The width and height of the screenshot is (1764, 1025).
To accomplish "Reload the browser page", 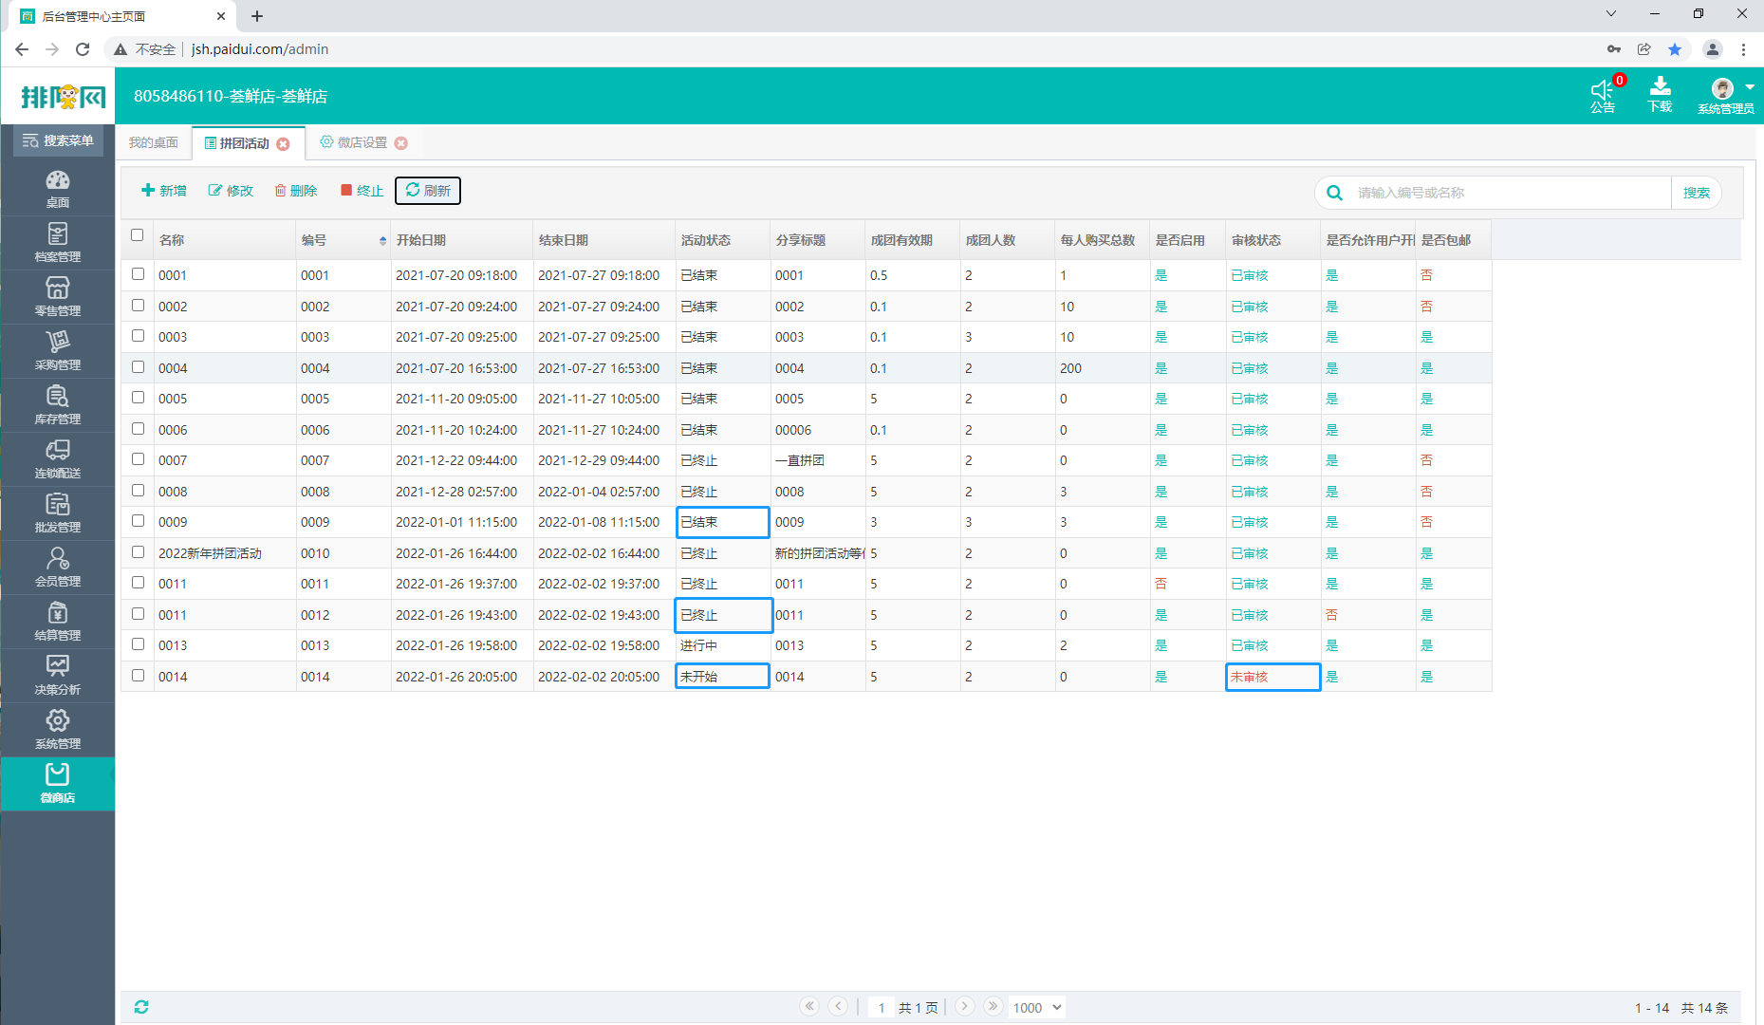I will (x=83, y=49).
